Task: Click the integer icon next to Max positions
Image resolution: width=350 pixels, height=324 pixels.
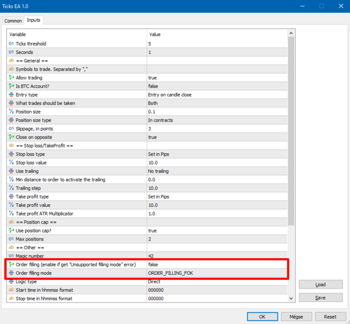Action: pyautogui.click(x=11, y=239)
